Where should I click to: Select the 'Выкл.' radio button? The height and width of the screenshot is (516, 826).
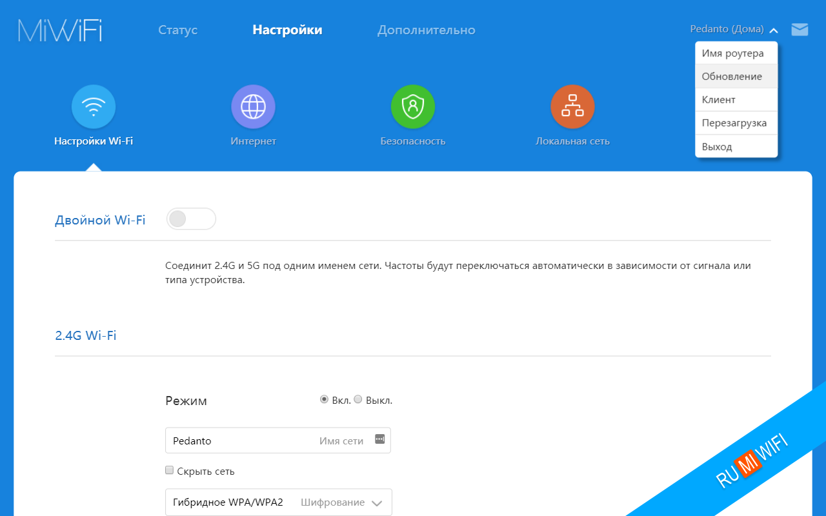(358, 400)
